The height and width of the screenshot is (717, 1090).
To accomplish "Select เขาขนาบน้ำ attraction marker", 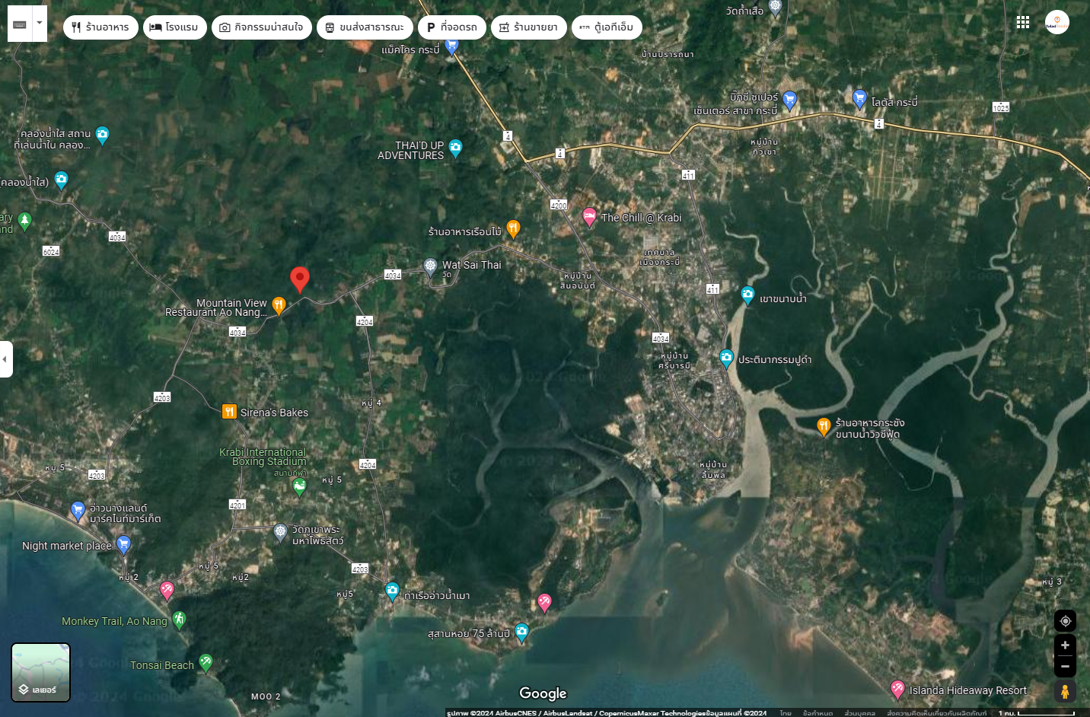I will (x=747, y=295).
